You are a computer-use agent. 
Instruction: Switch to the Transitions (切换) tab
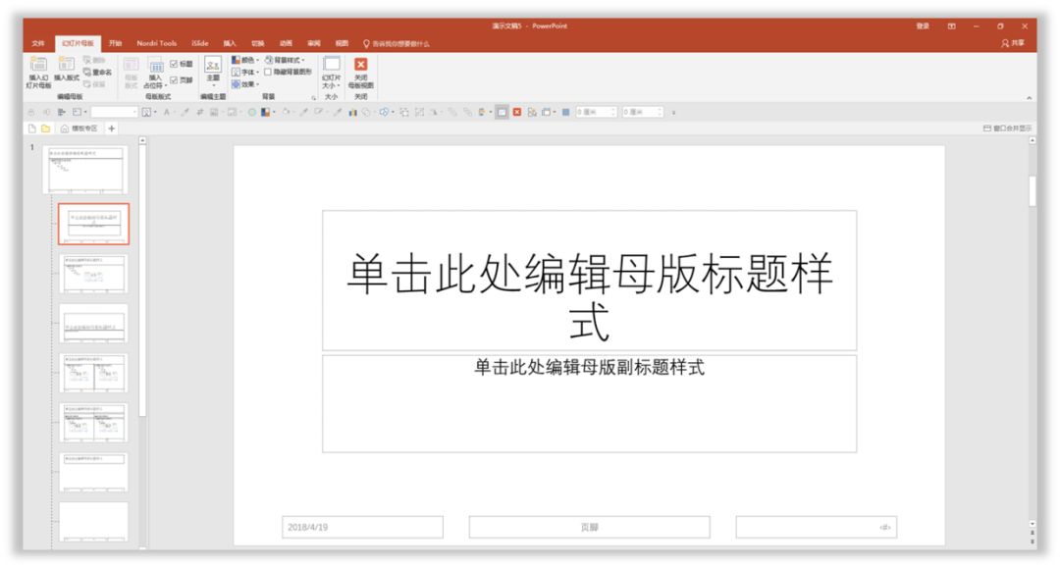258,43
